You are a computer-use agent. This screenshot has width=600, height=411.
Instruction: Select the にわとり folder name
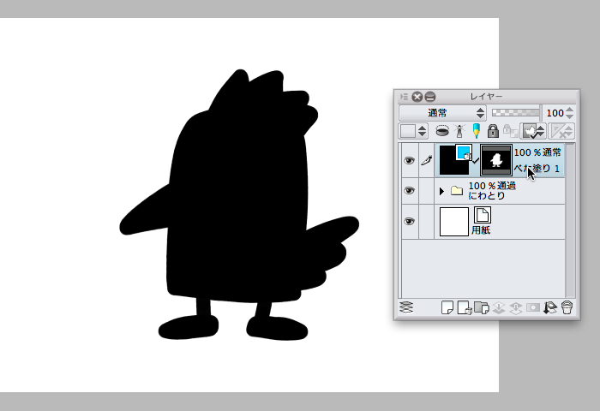[x=487, y=196]
